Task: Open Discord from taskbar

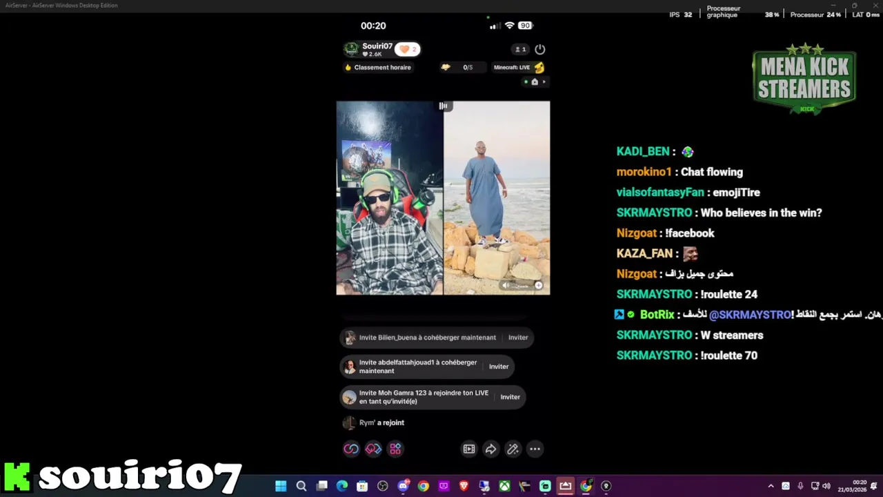Action: [403, 486]
